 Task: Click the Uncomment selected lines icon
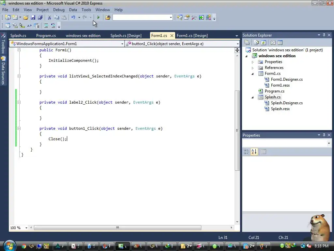[x=53, y=25]
